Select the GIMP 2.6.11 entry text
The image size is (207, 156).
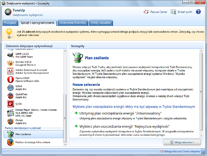[x=24, y=55]
